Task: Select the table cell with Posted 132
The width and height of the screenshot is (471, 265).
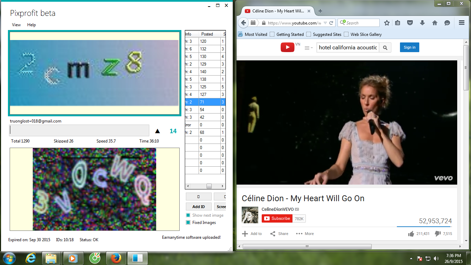Action: point(210,49)
